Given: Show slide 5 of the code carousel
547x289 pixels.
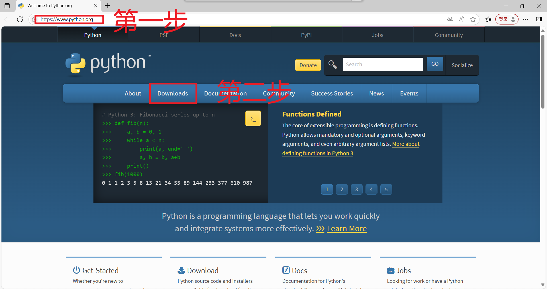Looking at the screenshot, I should 386,190.
